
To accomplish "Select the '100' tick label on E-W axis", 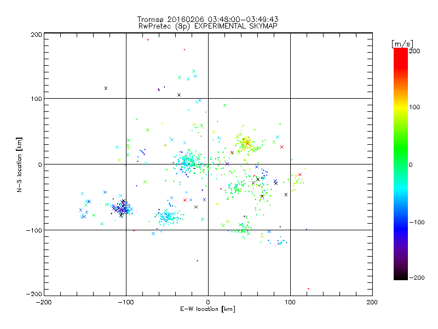I will coord(290,302).
